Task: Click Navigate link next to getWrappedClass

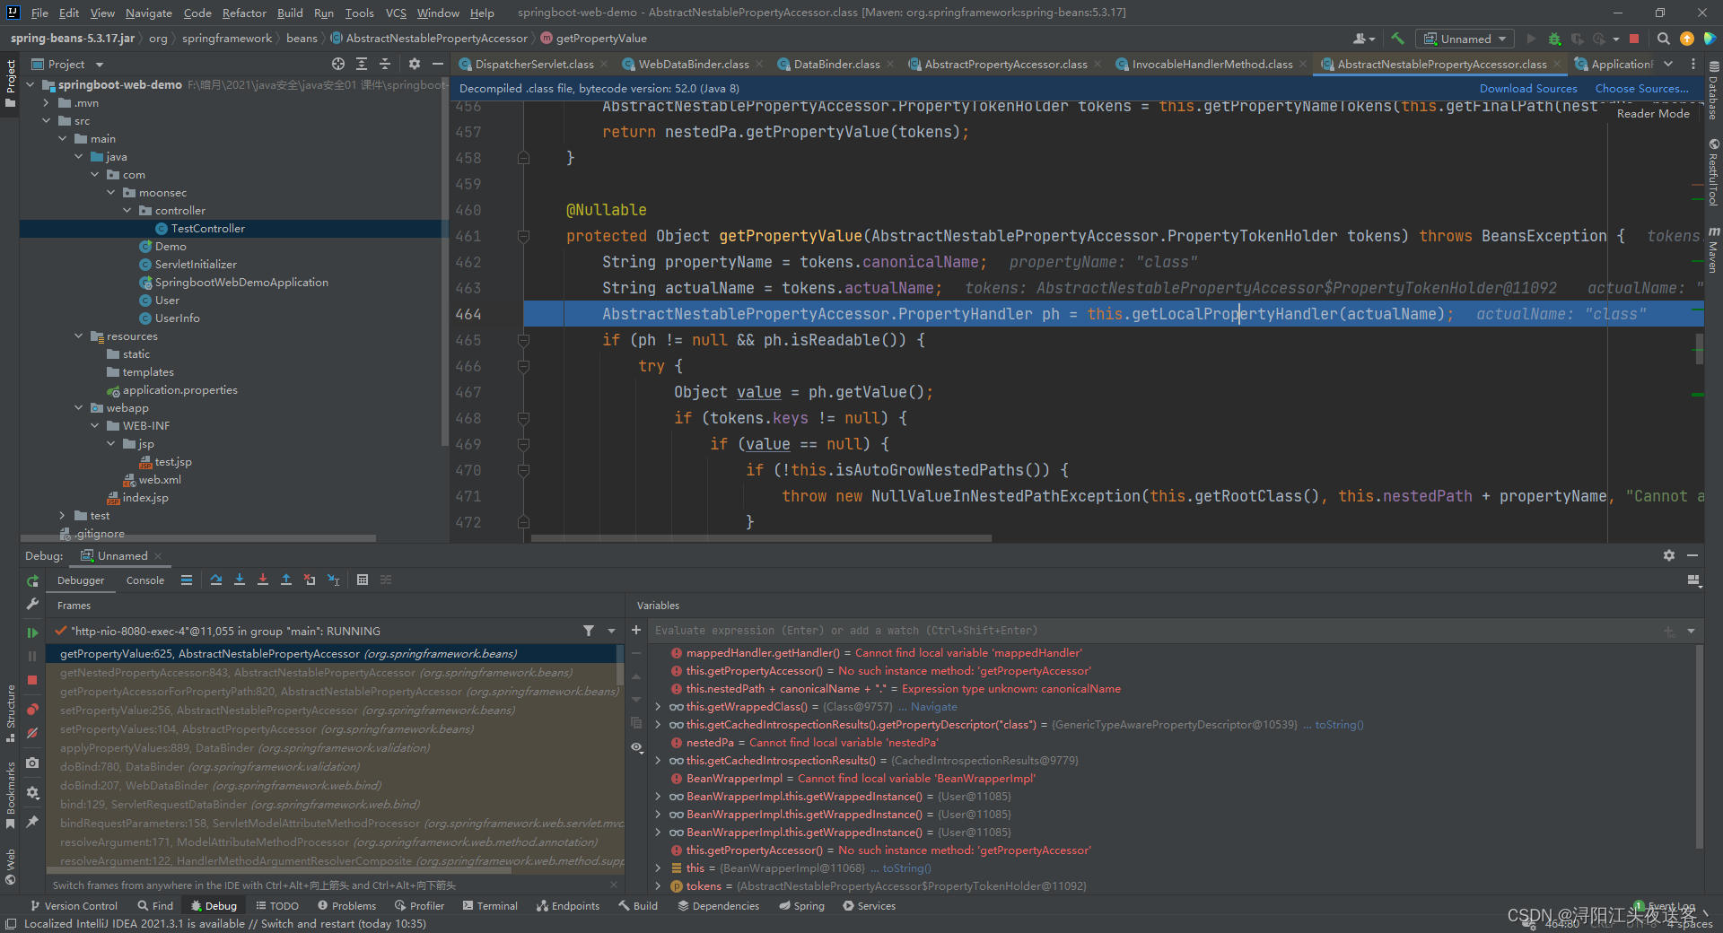Action: click(933, 706)
